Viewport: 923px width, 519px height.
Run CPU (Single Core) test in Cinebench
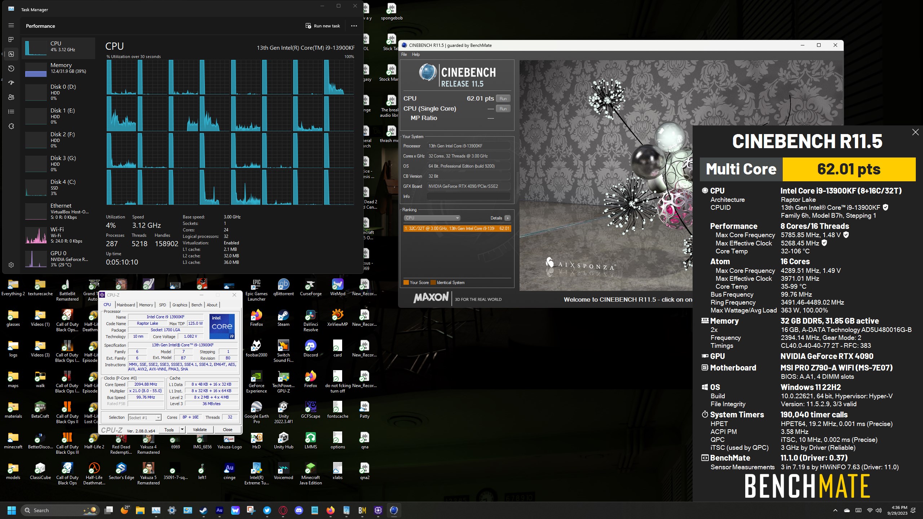(503, 109)
